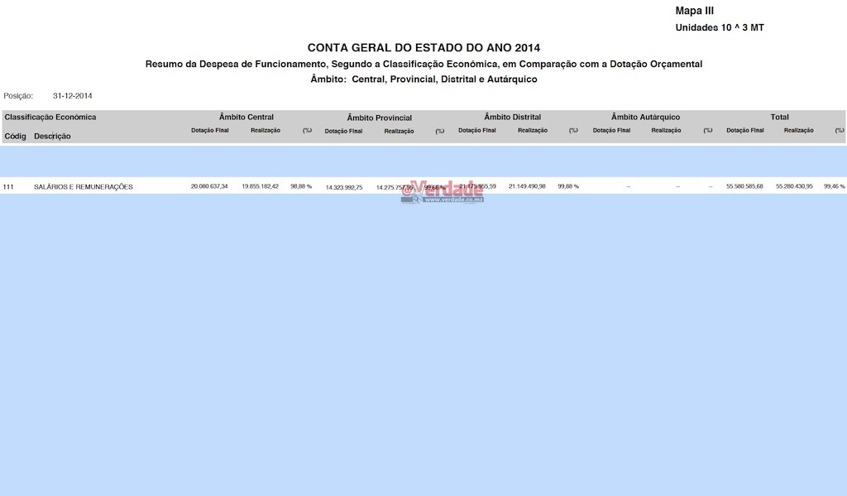Select the Mapa III label
847x496 pixels.
point(694,11)
